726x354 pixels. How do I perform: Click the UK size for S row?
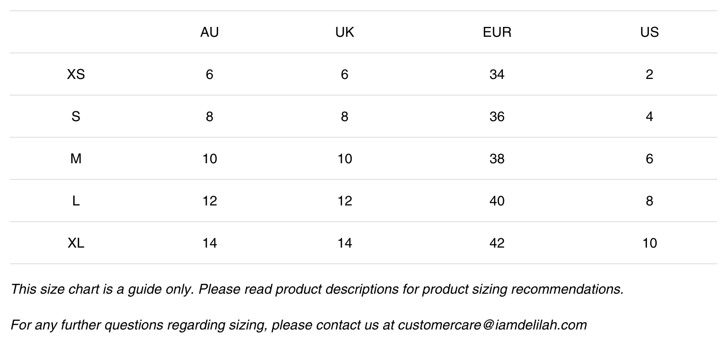[x=344, y=117]
